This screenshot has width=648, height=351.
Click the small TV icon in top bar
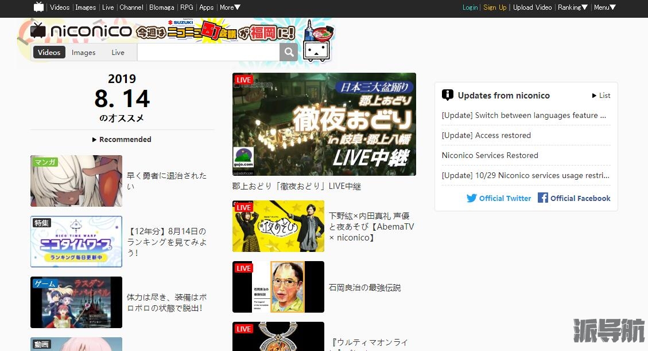pyautogui.click(x=38, y=7)
